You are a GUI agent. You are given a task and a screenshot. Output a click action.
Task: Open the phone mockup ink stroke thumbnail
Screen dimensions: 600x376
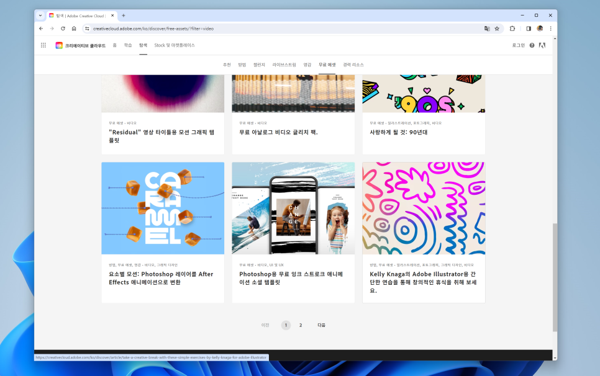(x=293, y=208)
